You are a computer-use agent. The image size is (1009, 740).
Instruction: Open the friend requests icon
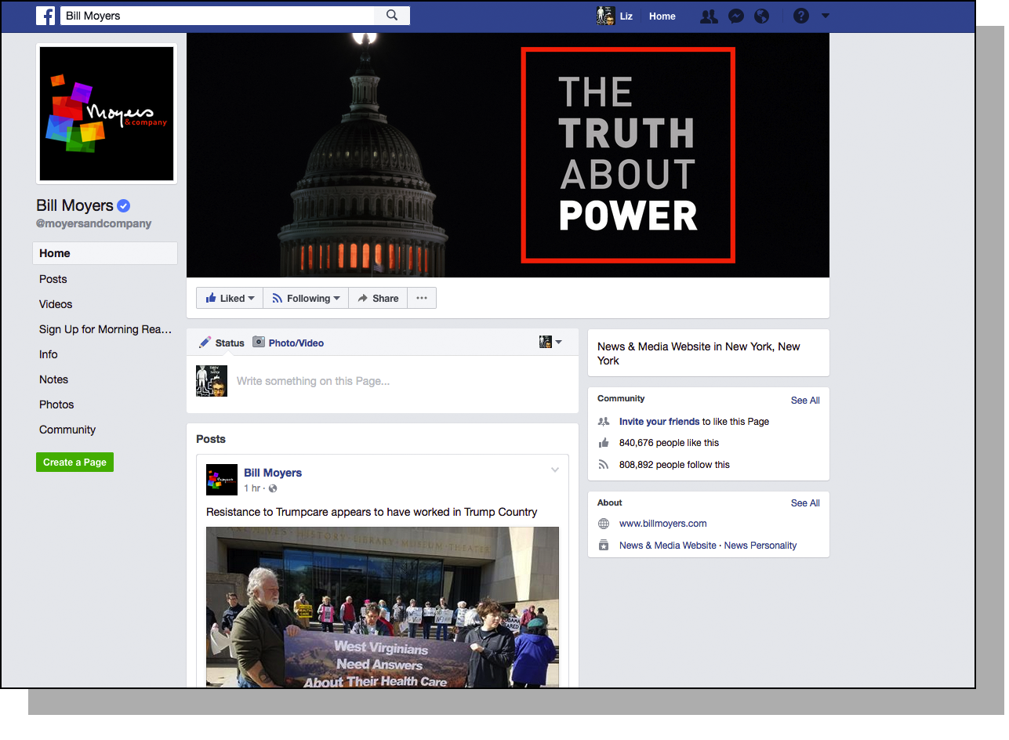click(x=709, y=16)
